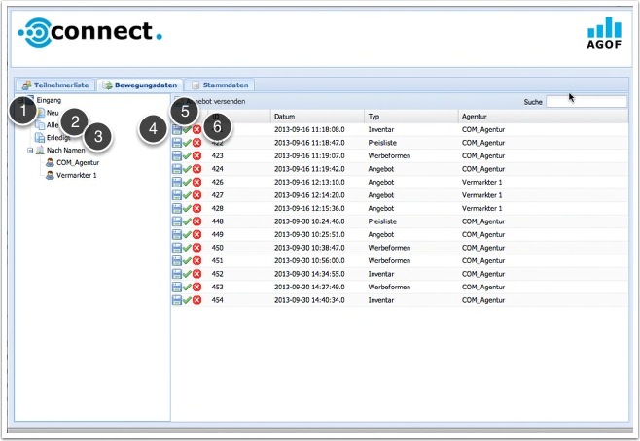This screenshot has height=441, width=640.
Task: Click the save icon in row 452
Action: pyautogui.click(x=177, y=274)
